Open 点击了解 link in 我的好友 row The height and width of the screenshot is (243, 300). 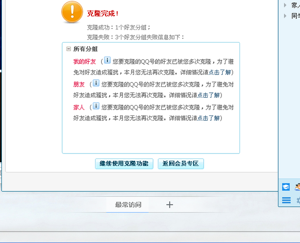click(x=220, y=72)
